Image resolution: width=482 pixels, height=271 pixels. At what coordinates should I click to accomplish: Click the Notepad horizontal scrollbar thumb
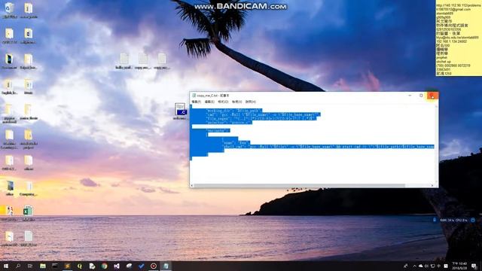[300, 185]
